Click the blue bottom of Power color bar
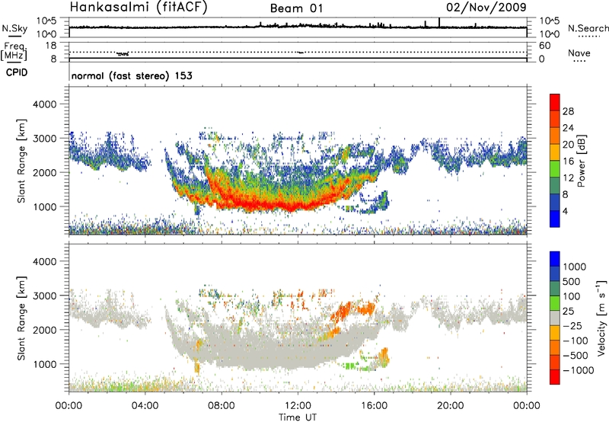The height and width of the screenshot is (422, 609). (x=555, y=220)
